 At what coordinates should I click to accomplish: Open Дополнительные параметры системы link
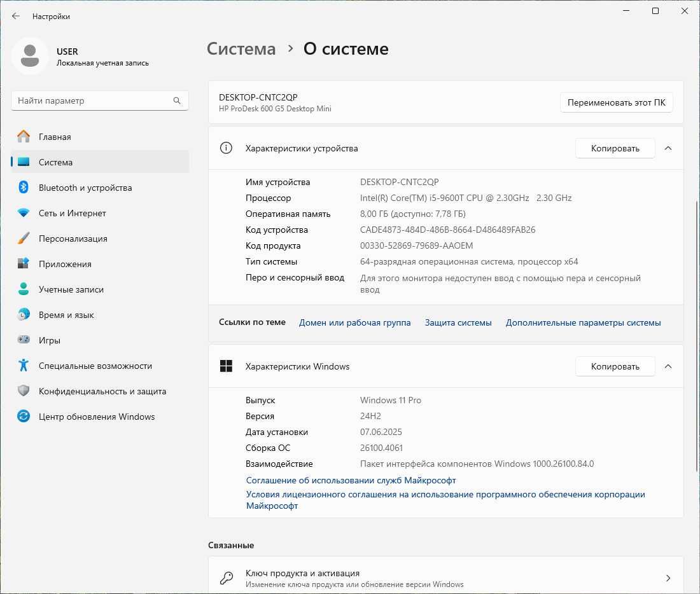click(x=583, y=322)
